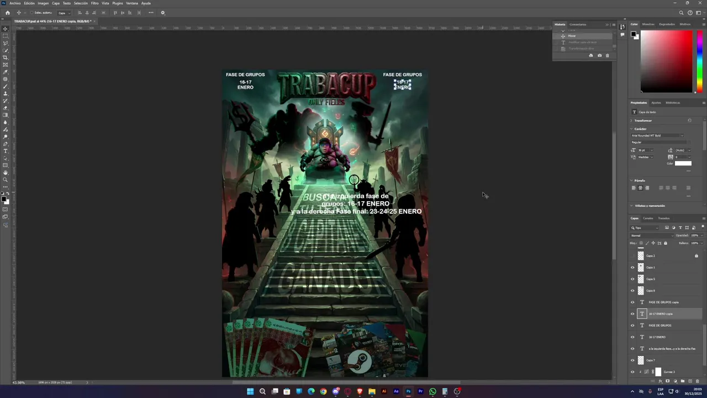Select the Pen tool

click(x=6, y=144)
